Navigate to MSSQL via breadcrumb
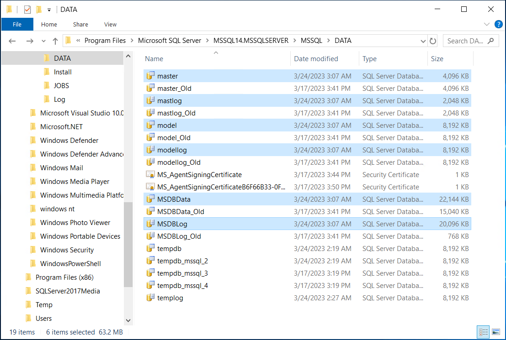506x340 pixels. 312,41
